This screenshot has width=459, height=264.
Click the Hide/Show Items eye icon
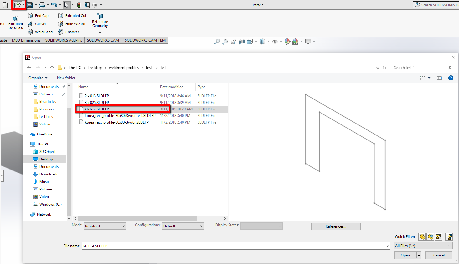pos(275,42)
